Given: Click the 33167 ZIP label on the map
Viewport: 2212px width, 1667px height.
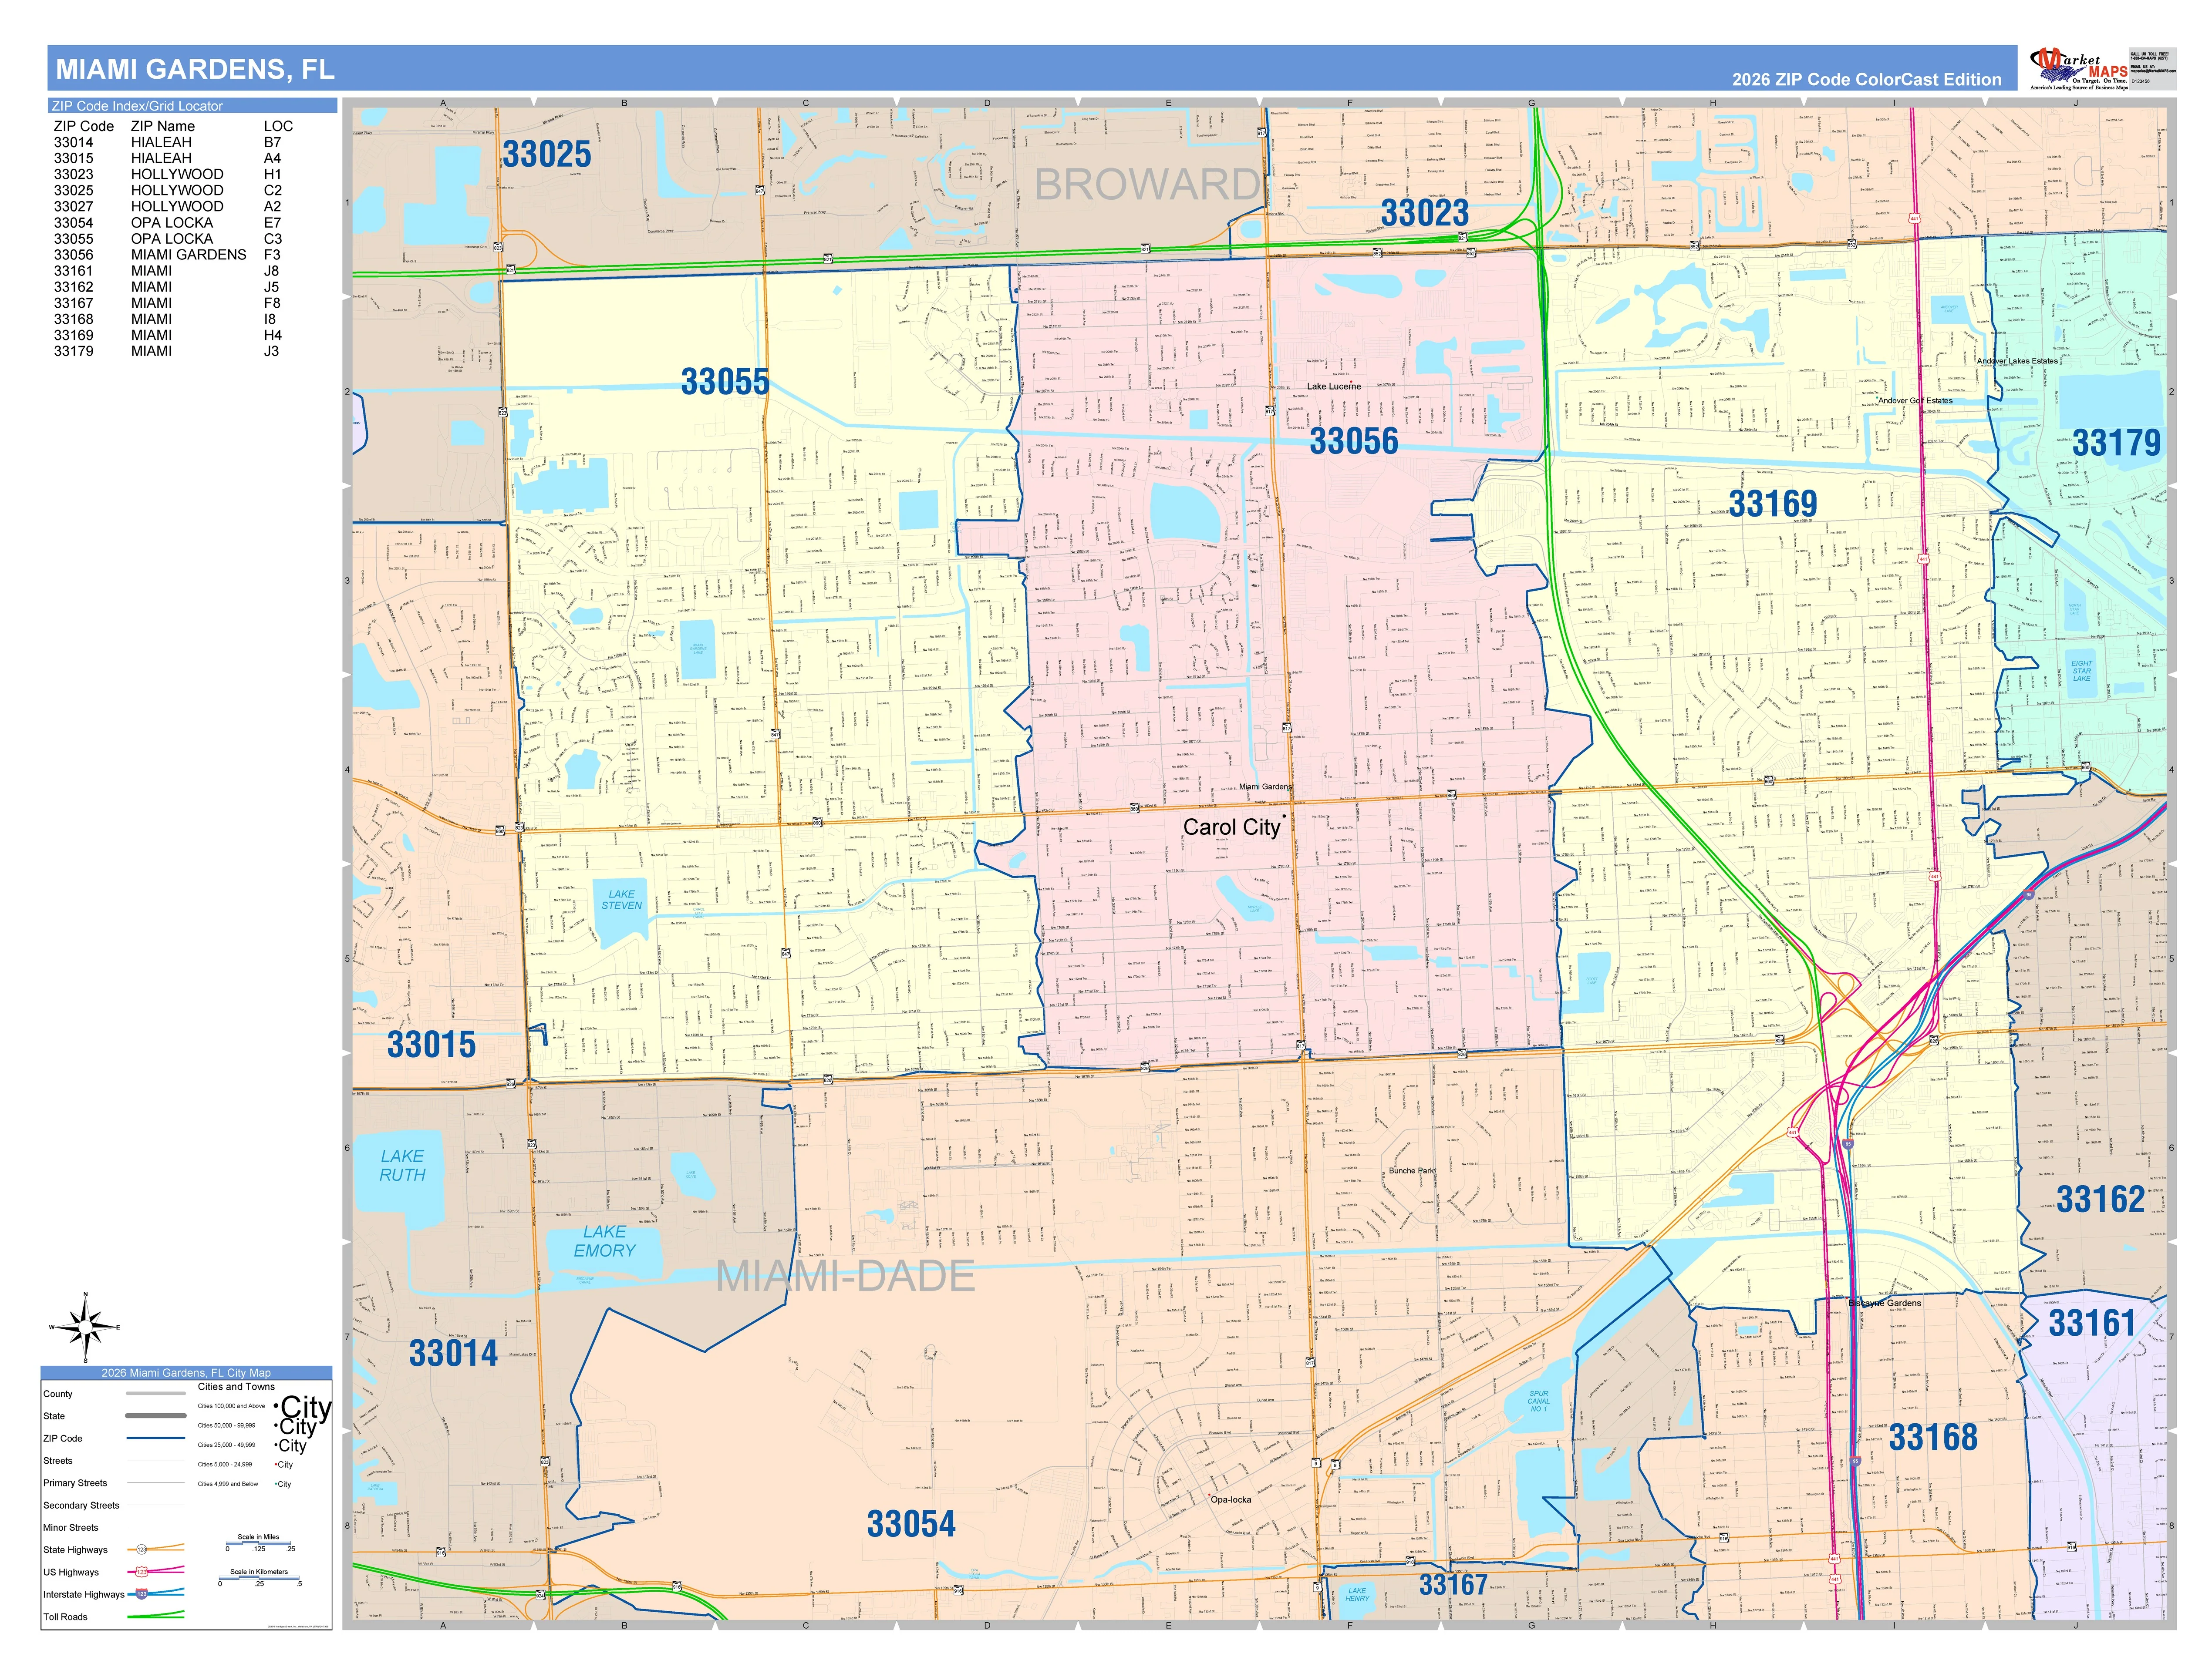Looking at the screenshot, I should (1454, 1585).
